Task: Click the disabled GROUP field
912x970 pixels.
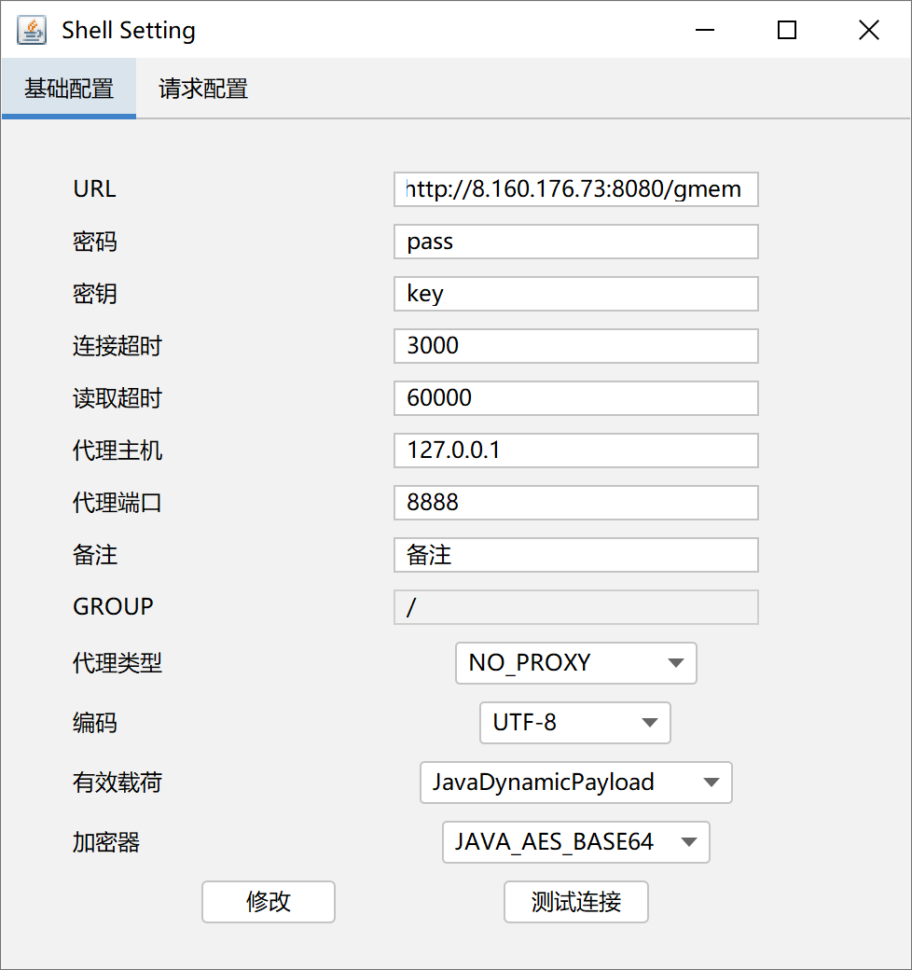Action: point(575,607)
